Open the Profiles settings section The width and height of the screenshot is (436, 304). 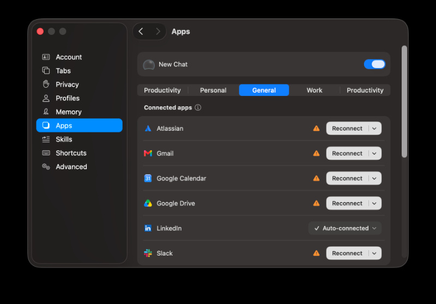(x=79, y=98)
